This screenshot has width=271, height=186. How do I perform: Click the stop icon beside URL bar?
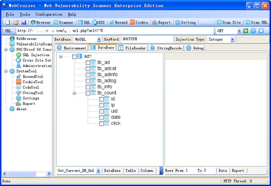click(x=261, y=31)
